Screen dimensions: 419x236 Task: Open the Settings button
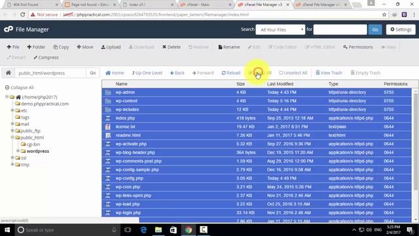[x=401, y=29]
